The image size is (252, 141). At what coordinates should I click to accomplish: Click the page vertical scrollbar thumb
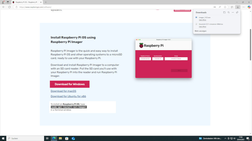click(250, 45)
